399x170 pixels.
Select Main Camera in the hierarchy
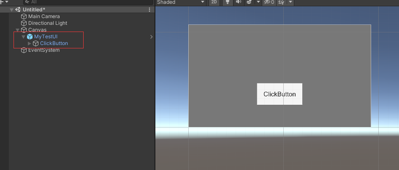click(44, 16)
